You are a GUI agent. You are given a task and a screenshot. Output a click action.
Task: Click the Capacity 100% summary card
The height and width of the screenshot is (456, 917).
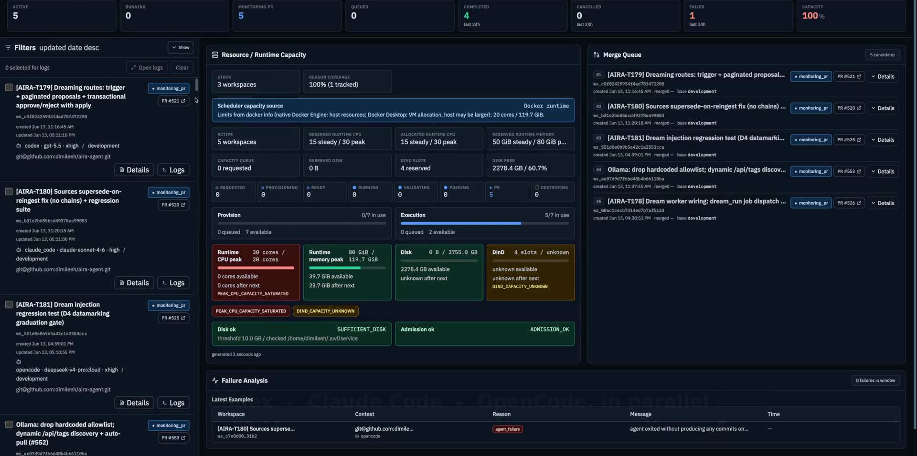coord(851,16)
